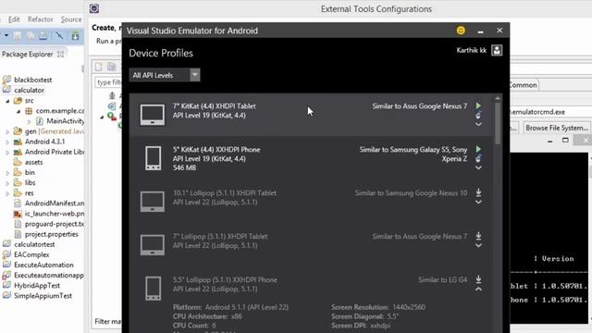Expand details of 5" KitKat Phone profile

478,167
